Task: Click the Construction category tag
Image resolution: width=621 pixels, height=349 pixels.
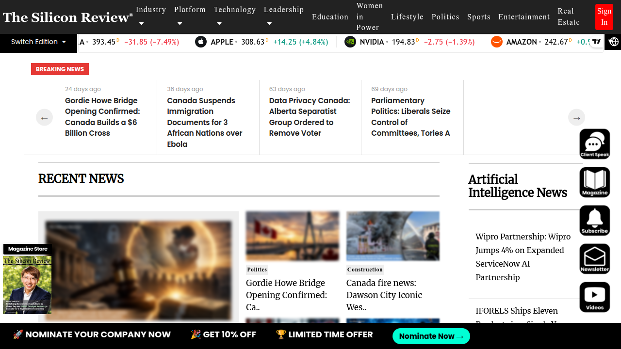Action: (365, 270)
